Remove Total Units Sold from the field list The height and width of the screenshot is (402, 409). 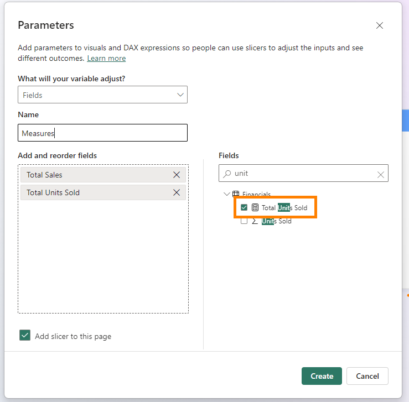(x=177, y=192)
